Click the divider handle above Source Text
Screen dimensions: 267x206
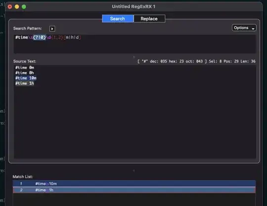pos(134,57)
